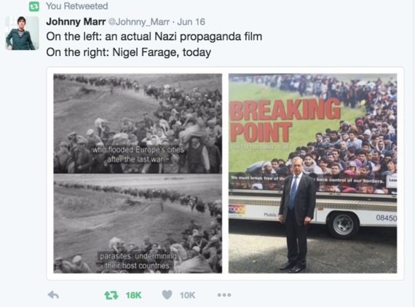Click the 10K likes count
This screenshot has width=415, height=307.
coord(187,295)
